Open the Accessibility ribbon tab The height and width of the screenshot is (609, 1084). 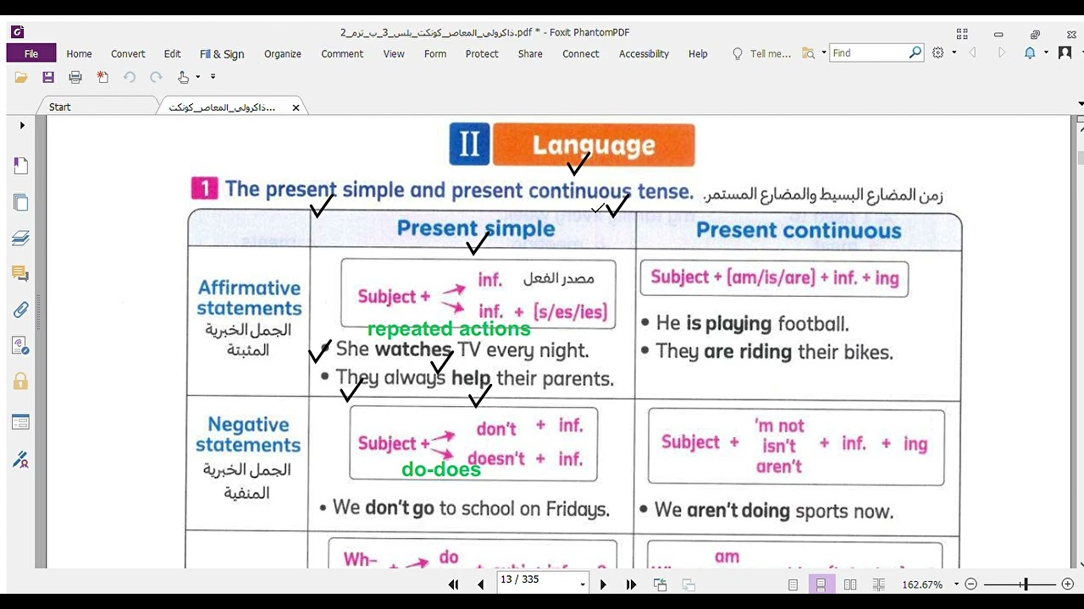644,53
